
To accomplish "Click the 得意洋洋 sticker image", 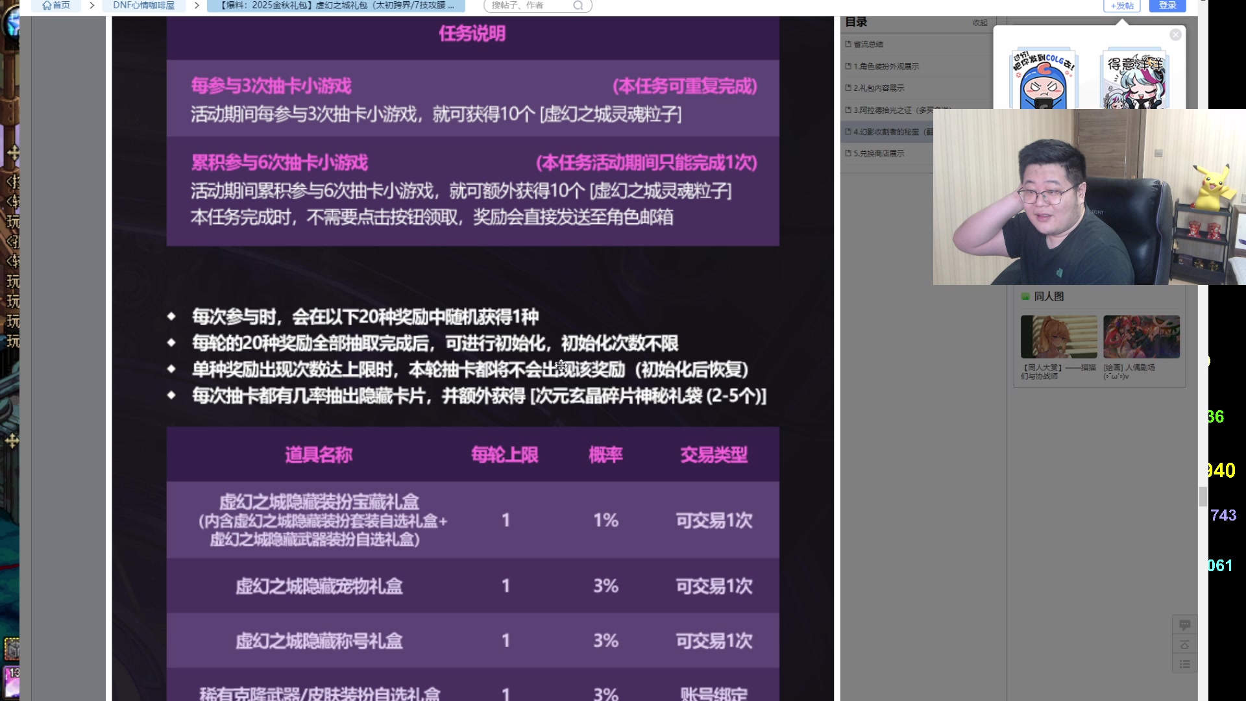I will point(1134,79).
